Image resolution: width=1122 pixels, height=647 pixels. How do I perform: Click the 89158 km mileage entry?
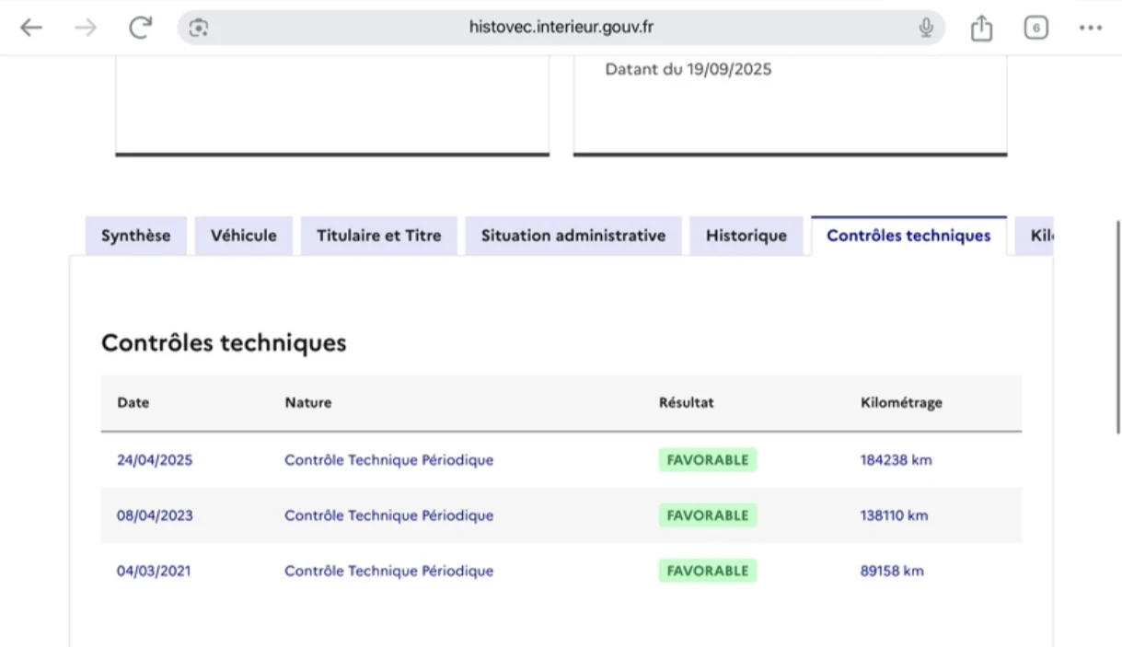coord(892,571)
